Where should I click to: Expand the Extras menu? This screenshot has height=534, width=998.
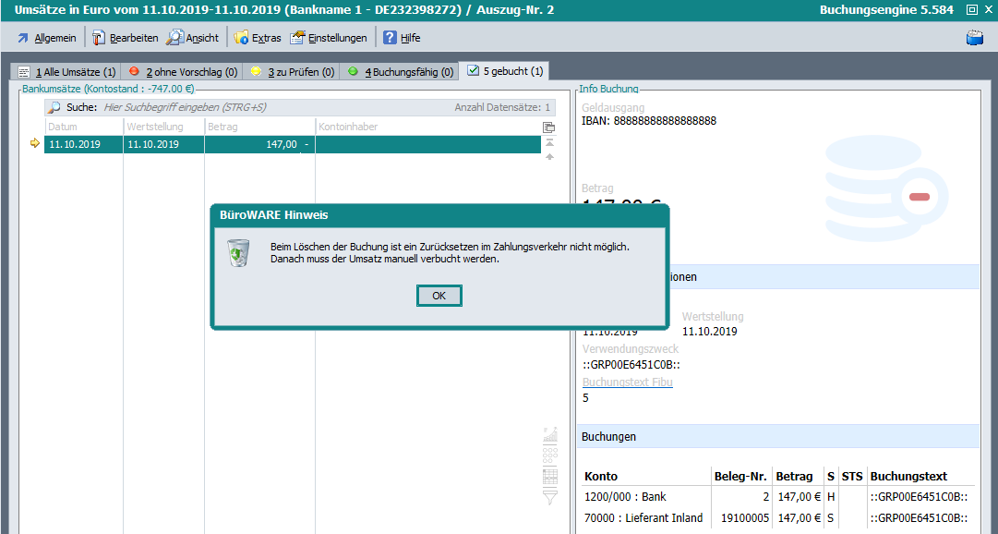258,38
